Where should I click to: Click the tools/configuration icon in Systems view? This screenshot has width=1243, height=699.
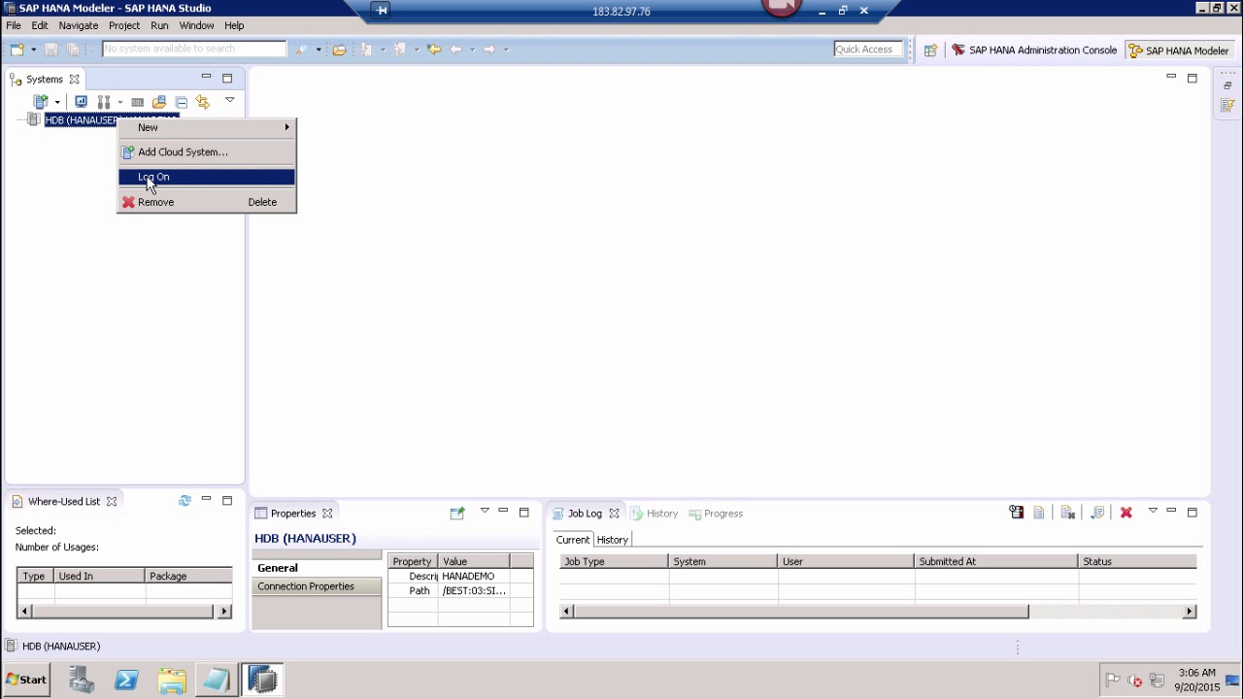(103, 101)
